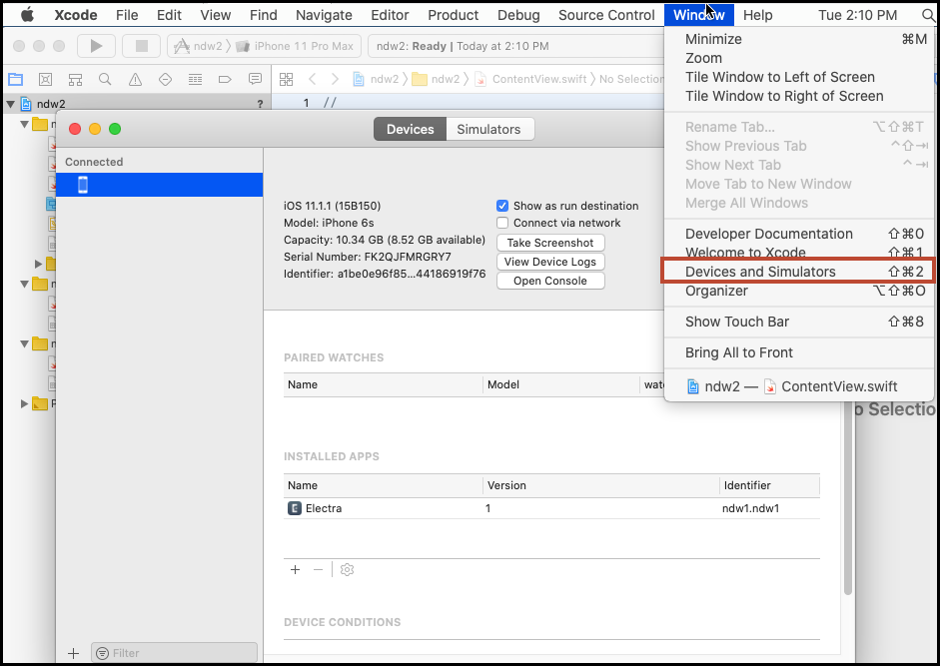This screenshot has height=666, width=940.
Task: Open the iPhone 11 Pro Max destination selector
Action: (295, 46)
